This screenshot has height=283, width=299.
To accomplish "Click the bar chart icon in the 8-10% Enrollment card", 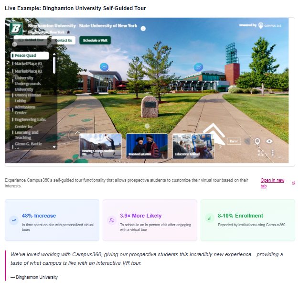I will pos(210,218).
